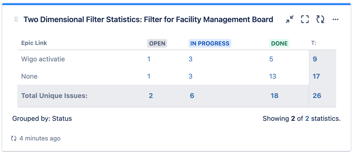Open the OPEN status column lozenge
Viewport: 354px width, 153px height.
(x=157, y=43)
